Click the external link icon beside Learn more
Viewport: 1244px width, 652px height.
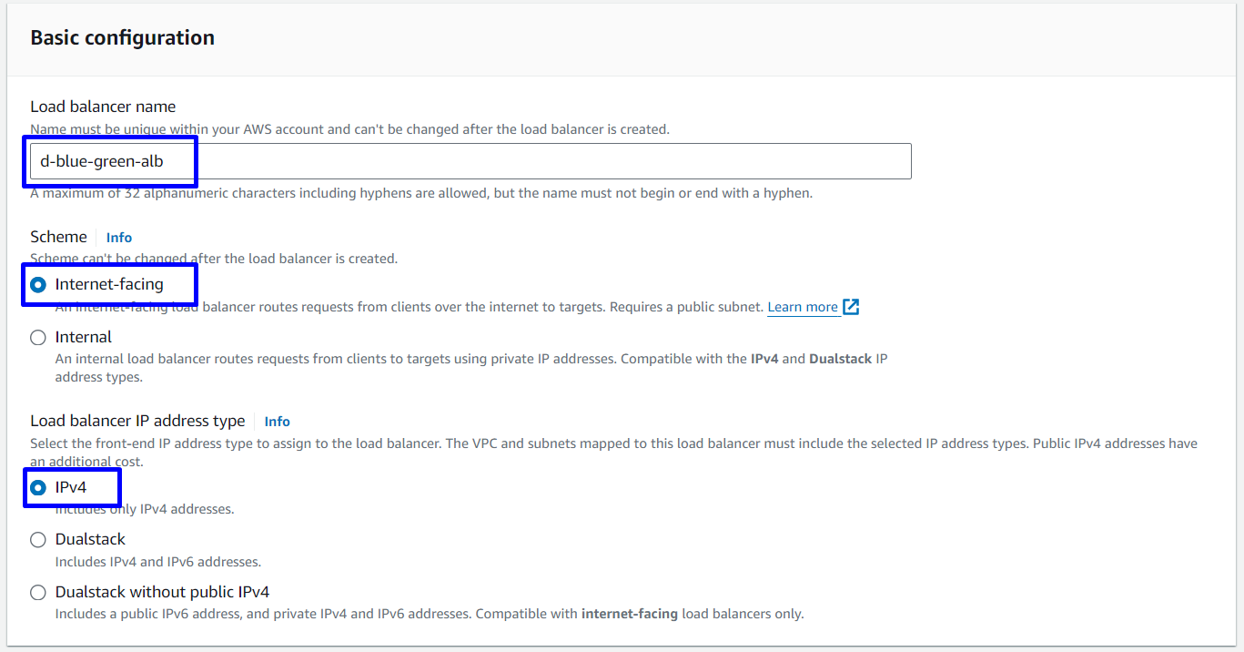tap(851, 307)
